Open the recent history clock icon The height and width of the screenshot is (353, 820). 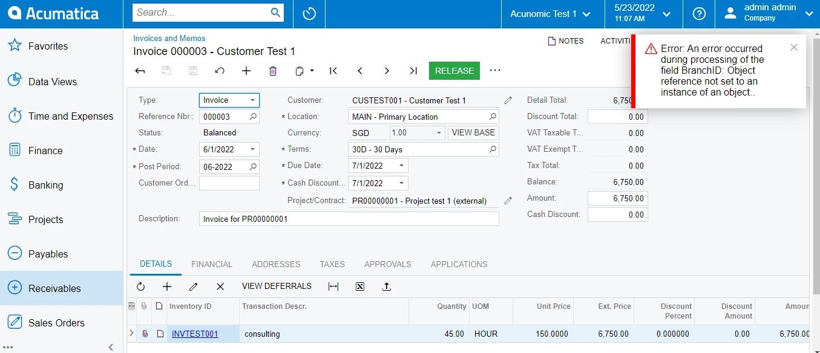tap(309, 13)
